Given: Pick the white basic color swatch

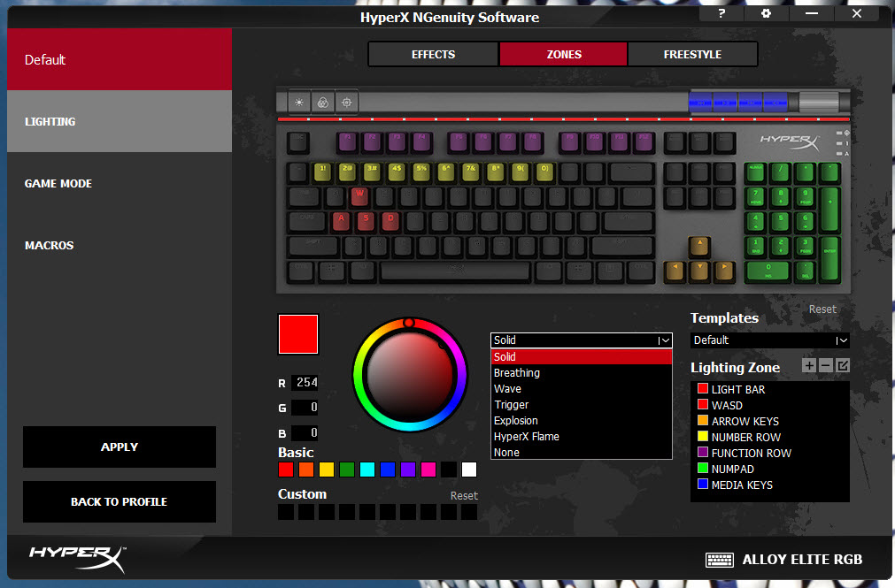Looking at the screenshot, I should click(x=468, y=470).
